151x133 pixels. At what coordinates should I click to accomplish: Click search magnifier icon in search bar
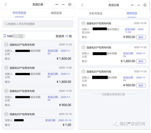click(6, 24)
